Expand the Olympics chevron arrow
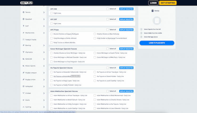 click(x=44, y=52)
